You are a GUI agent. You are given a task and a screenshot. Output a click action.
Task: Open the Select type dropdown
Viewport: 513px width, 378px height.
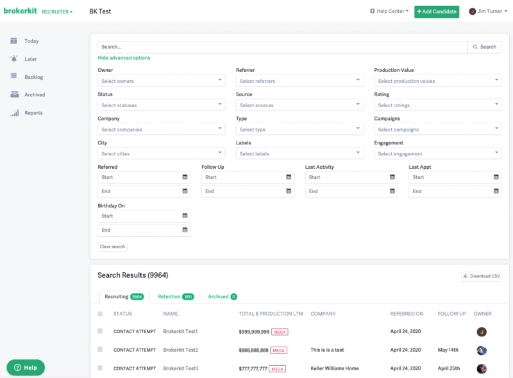pyautogui.click(x=299, y=129)
